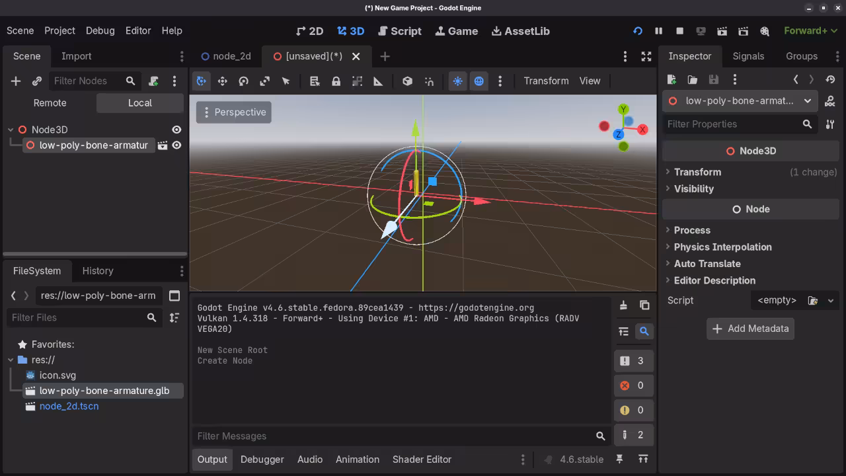Switch to Remote view in the Scene dock
Image resolution: width=846 pixels, height=476 pixels.
click(x=50, y=102)
